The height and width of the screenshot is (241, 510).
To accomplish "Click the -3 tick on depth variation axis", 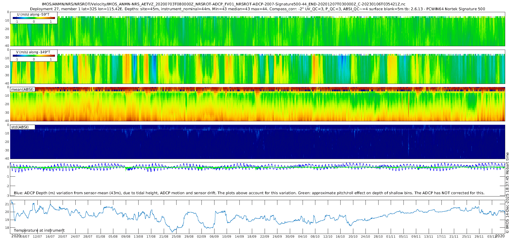I will tap(8, 196).
